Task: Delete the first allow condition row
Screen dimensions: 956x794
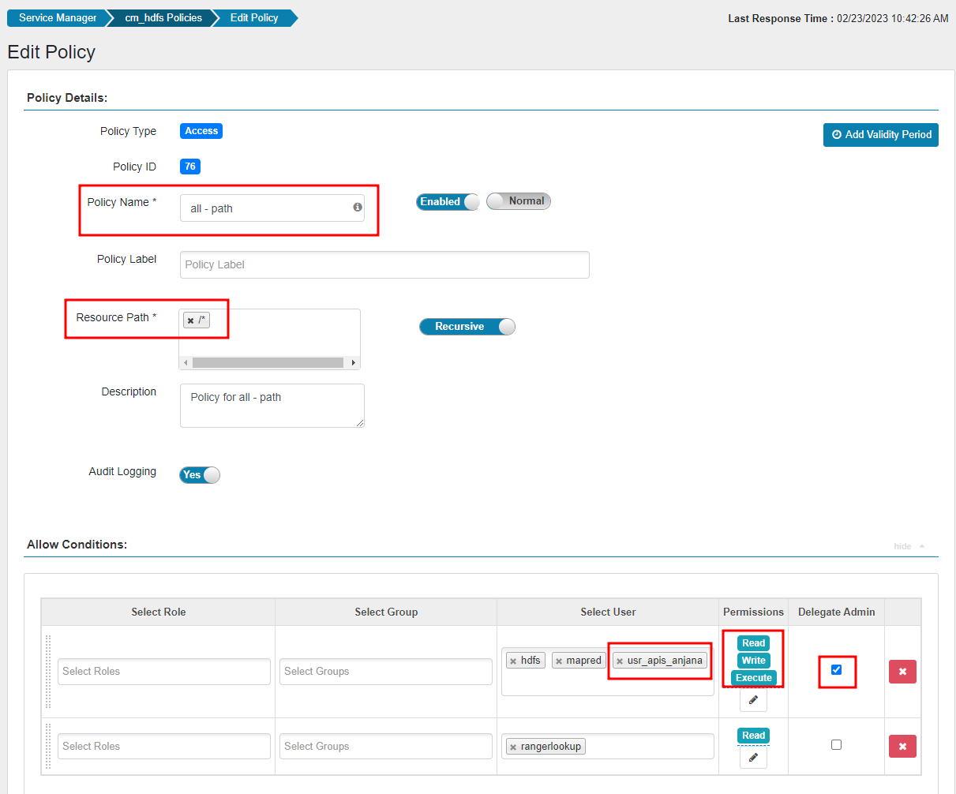Action: [x=902, y=672]
